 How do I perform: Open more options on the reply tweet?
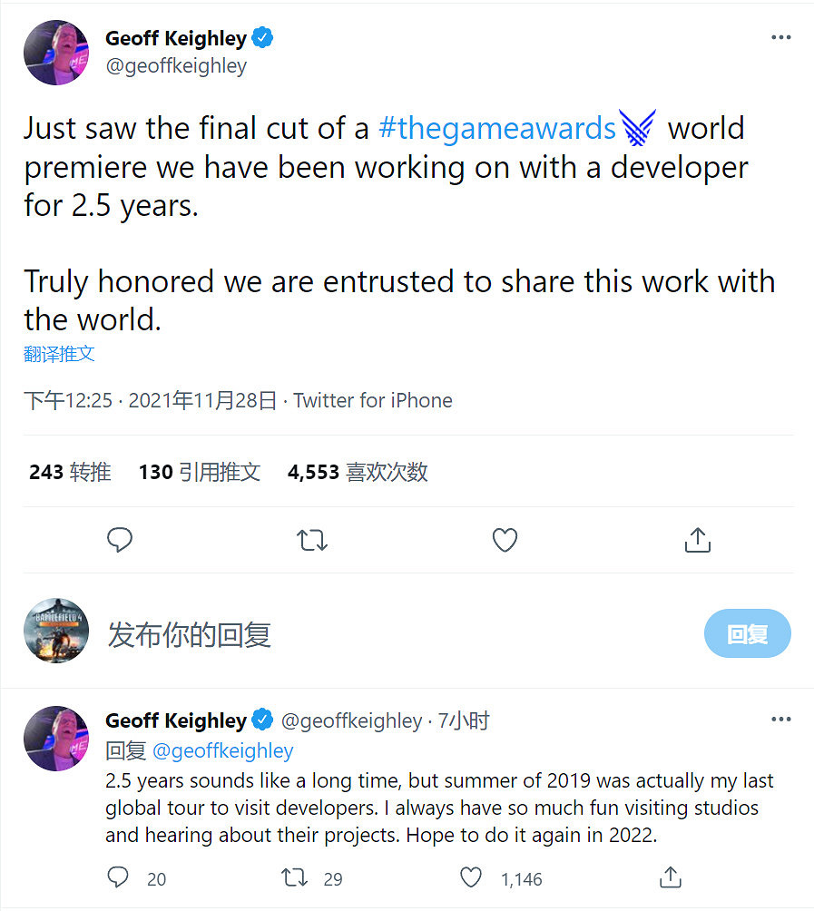click(x=780, y=719)
